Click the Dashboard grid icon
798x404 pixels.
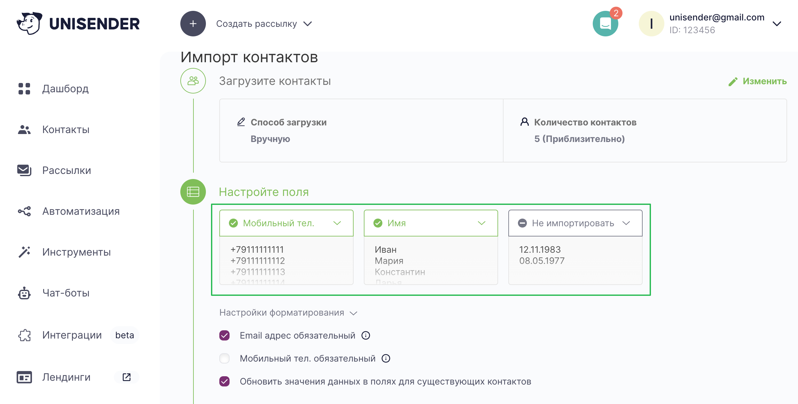pyautogui.click(x=24, y=89)
